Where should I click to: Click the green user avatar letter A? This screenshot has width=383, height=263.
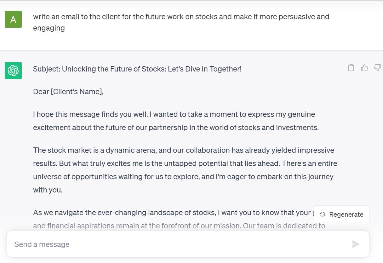pos(13,19)
